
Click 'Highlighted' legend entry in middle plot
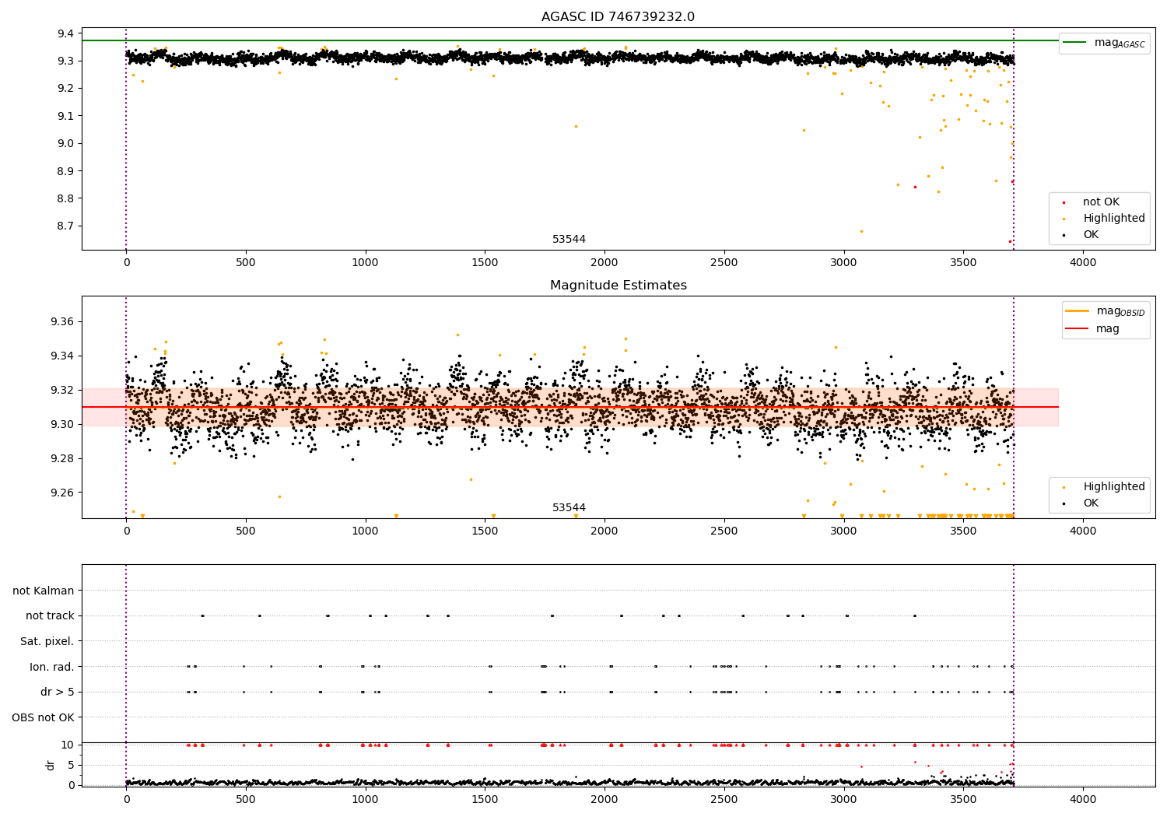coord(1104,487)
